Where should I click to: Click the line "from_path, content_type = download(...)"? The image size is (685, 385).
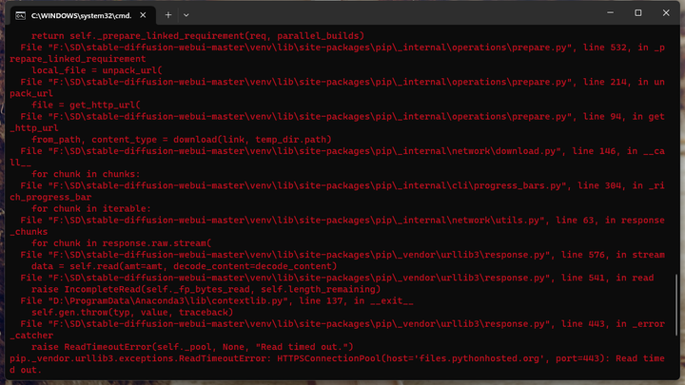(182, 140)
